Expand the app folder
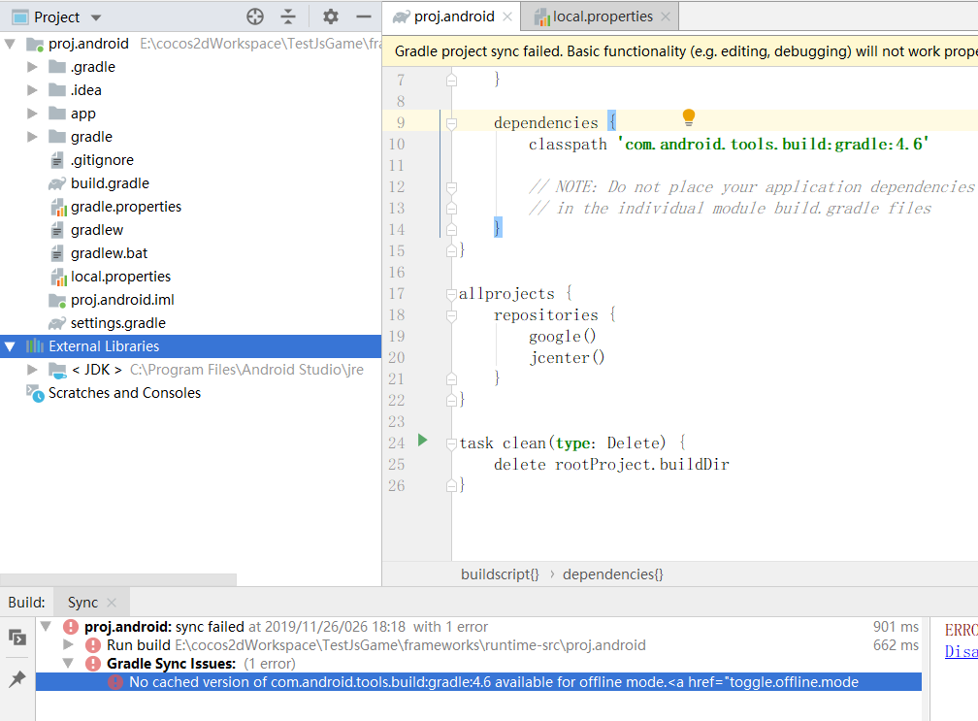Viewport: 978px width, 721px height. 32,114
